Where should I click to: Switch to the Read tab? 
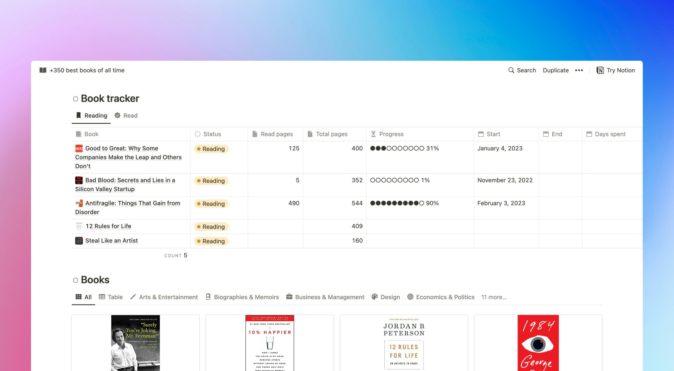[x=126, y=116]
